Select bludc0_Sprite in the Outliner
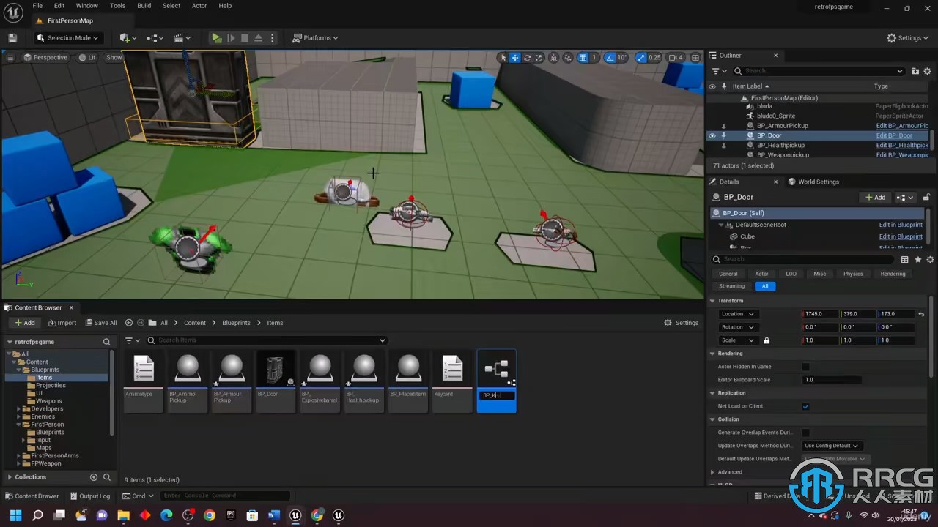Viewport: 938px width, 527px height. 775,116
